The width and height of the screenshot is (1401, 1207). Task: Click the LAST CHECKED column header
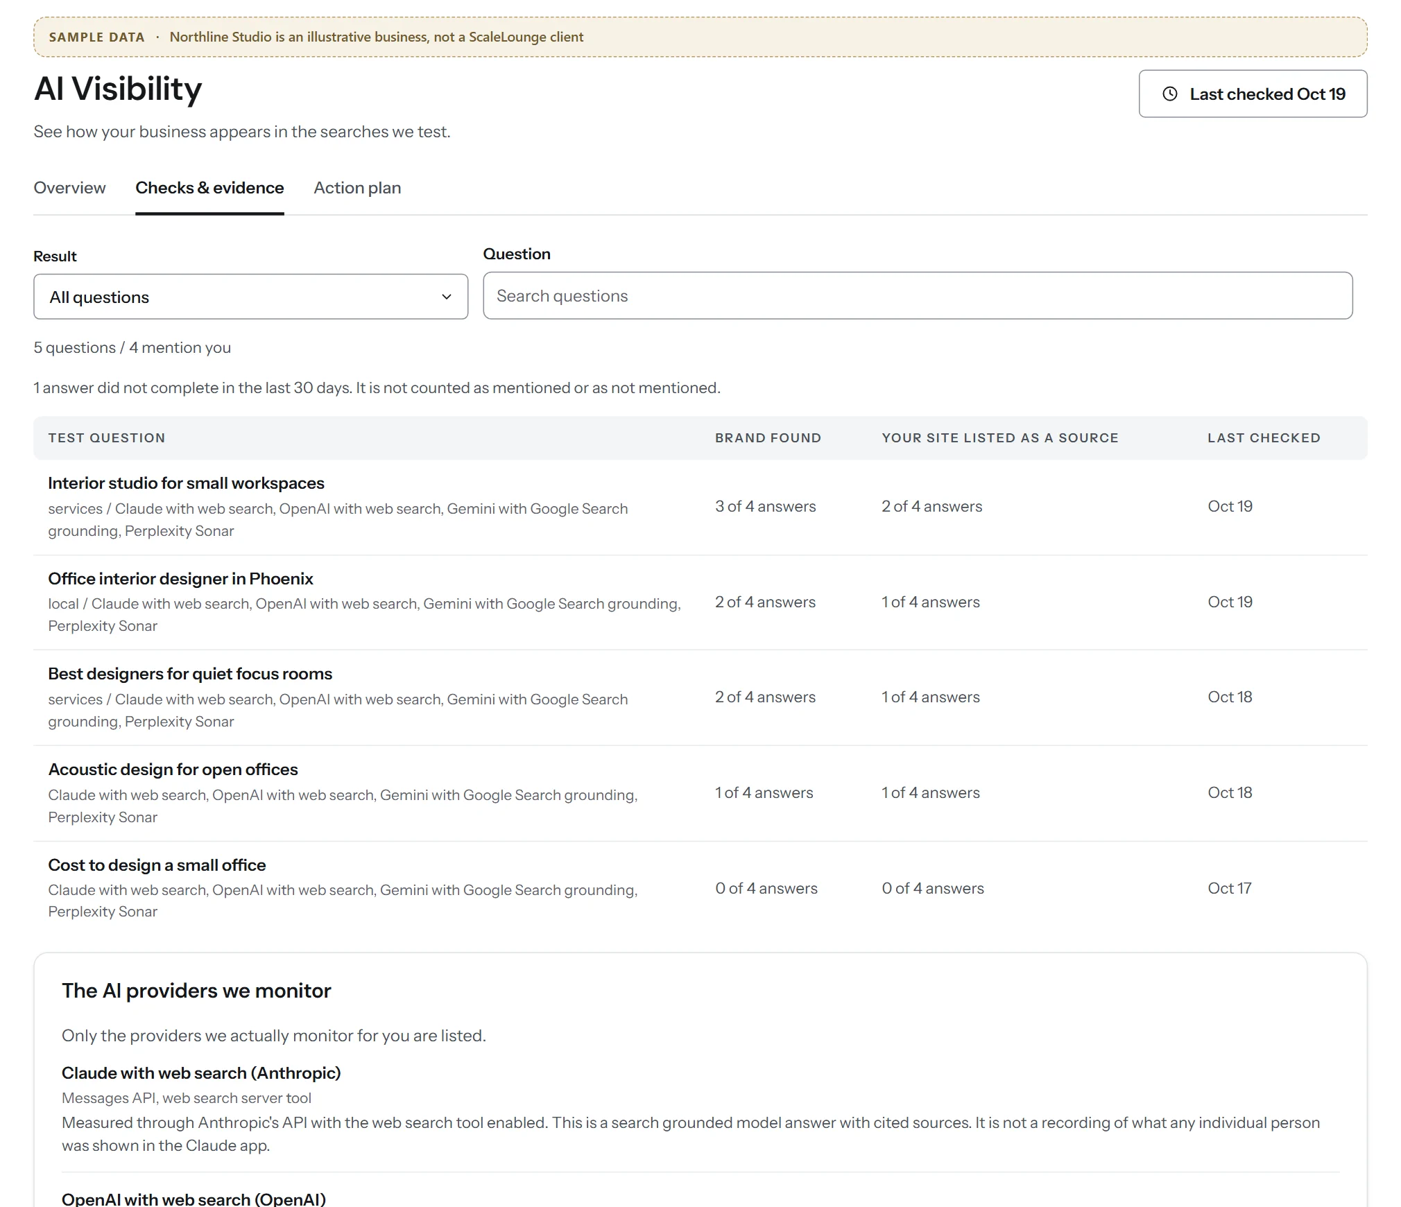coord(1264,438)
